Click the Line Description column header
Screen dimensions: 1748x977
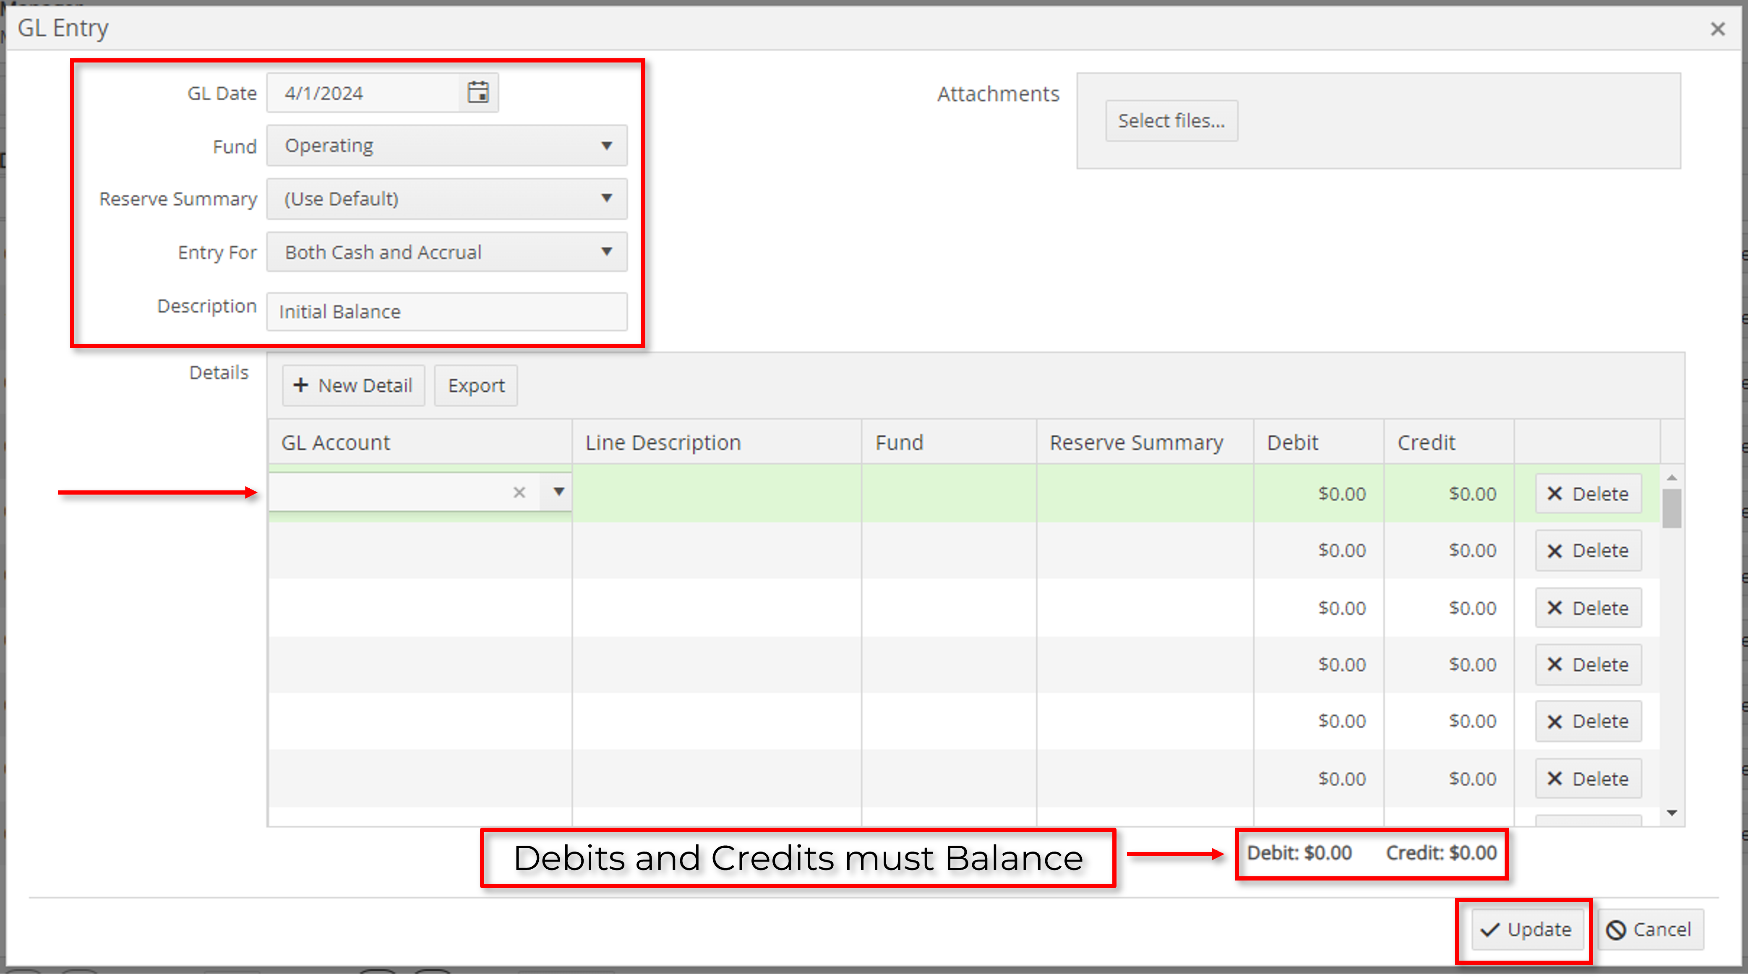coord(662,442)
